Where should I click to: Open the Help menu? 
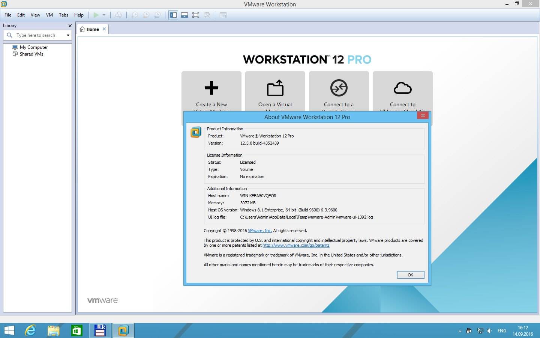(79, 15)
